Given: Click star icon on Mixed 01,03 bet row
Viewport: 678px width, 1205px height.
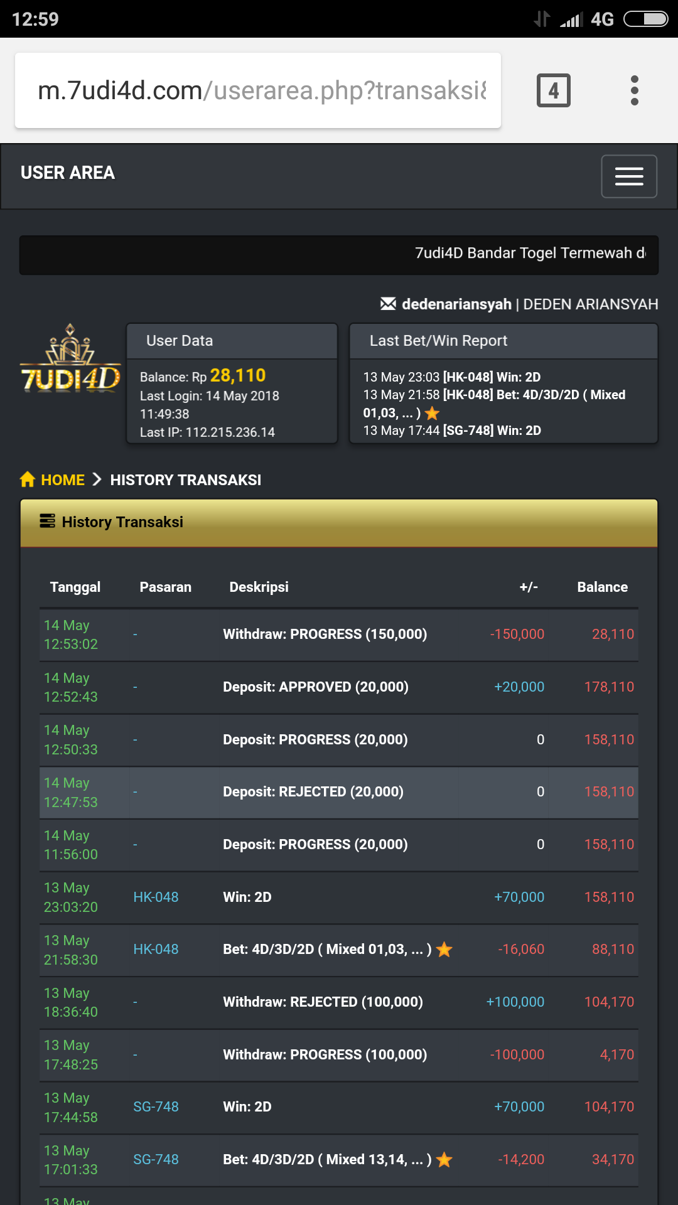Looking at the screenshot, I should (x=444, y=950).
